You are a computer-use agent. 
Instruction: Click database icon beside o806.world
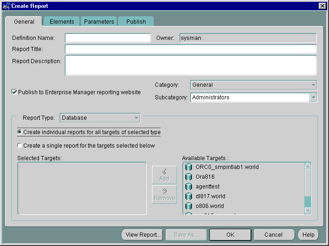click(189, 206)
